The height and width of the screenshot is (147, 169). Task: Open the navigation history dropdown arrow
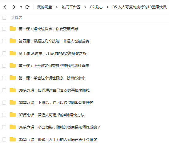pyautogui.click(x=21, y=7)
